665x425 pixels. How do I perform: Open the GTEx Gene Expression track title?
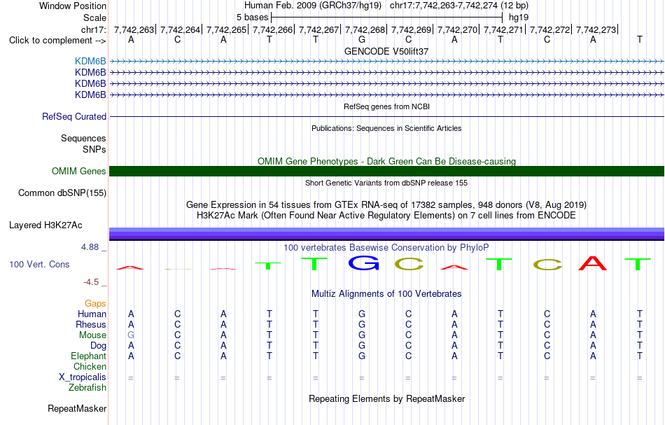tap(386, 205)
